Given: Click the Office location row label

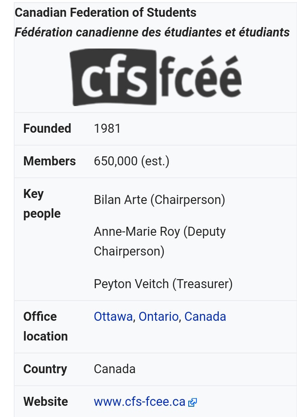Looking at the screenshot, I should coord(45,326).
